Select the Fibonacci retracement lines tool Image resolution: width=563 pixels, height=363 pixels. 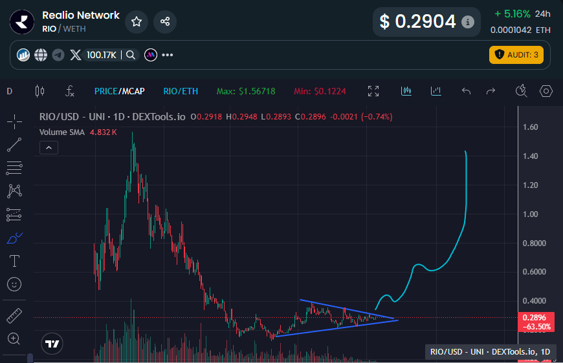14,168
